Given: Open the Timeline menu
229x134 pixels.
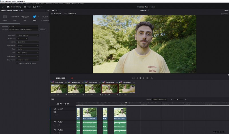Looking at the screenshot, I should coord(27,4).
